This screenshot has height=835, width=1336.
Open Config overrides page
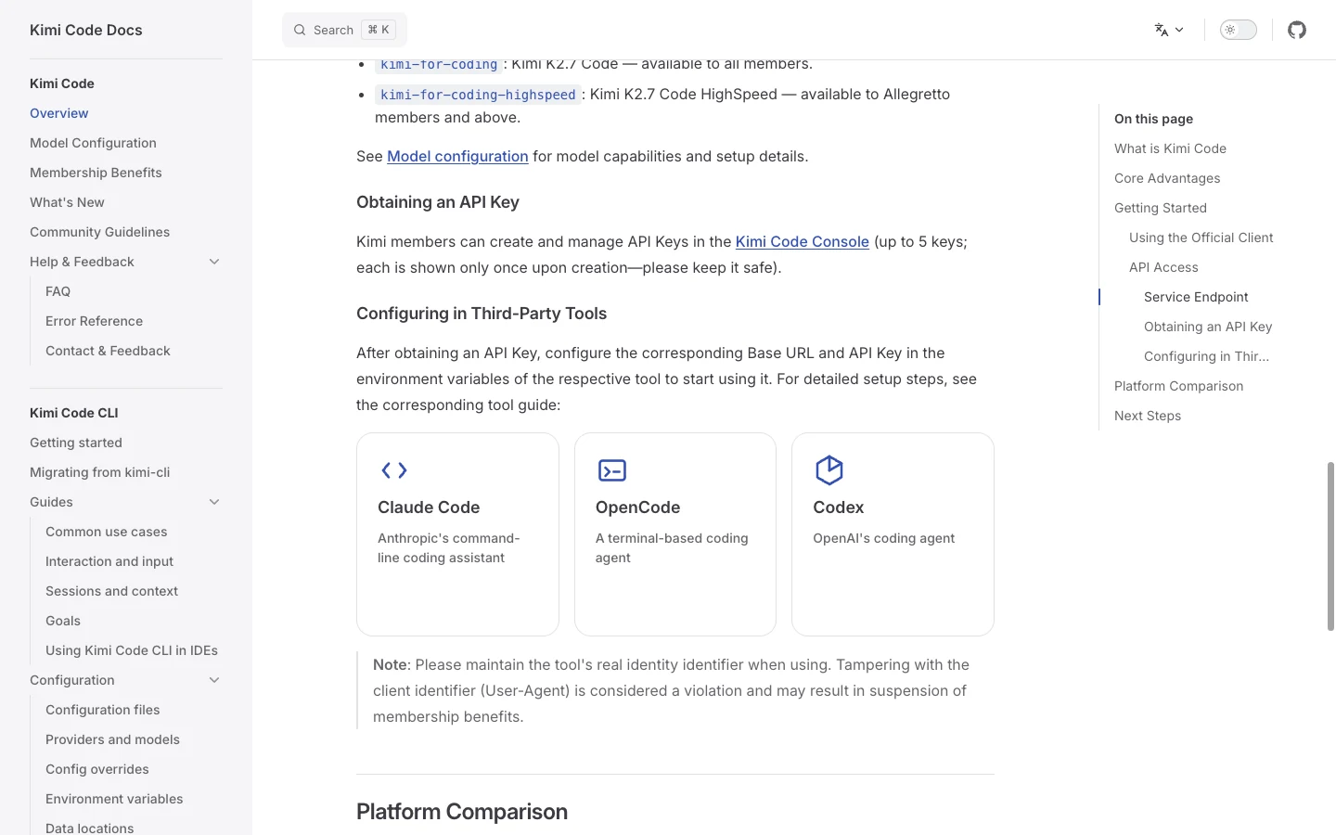96,769
